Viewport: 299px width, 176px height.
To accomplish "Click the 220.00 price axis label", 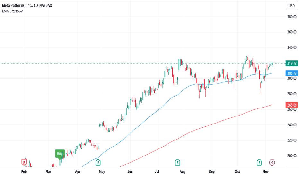I will [292, 140].
